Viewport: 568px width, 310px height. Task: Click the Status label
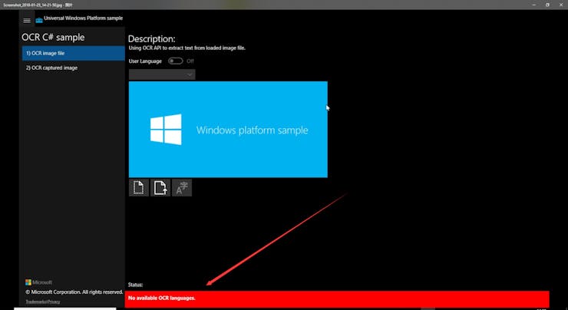click(x=136, y=285)
